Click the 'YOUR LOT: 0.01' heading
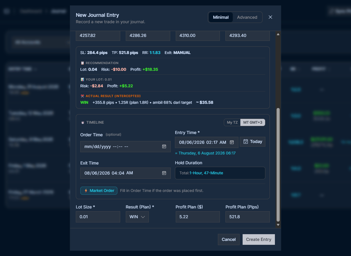This screenshot has width=351, height=256. tap(99, 79)
